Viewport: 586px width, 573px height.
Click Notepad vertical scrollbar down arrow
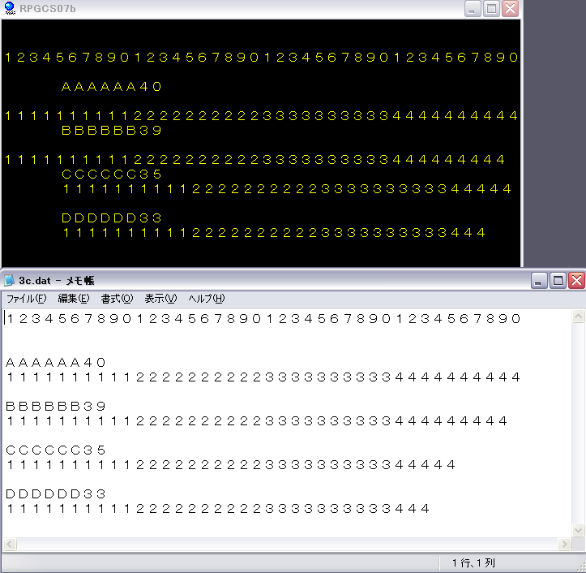(578, 530)
